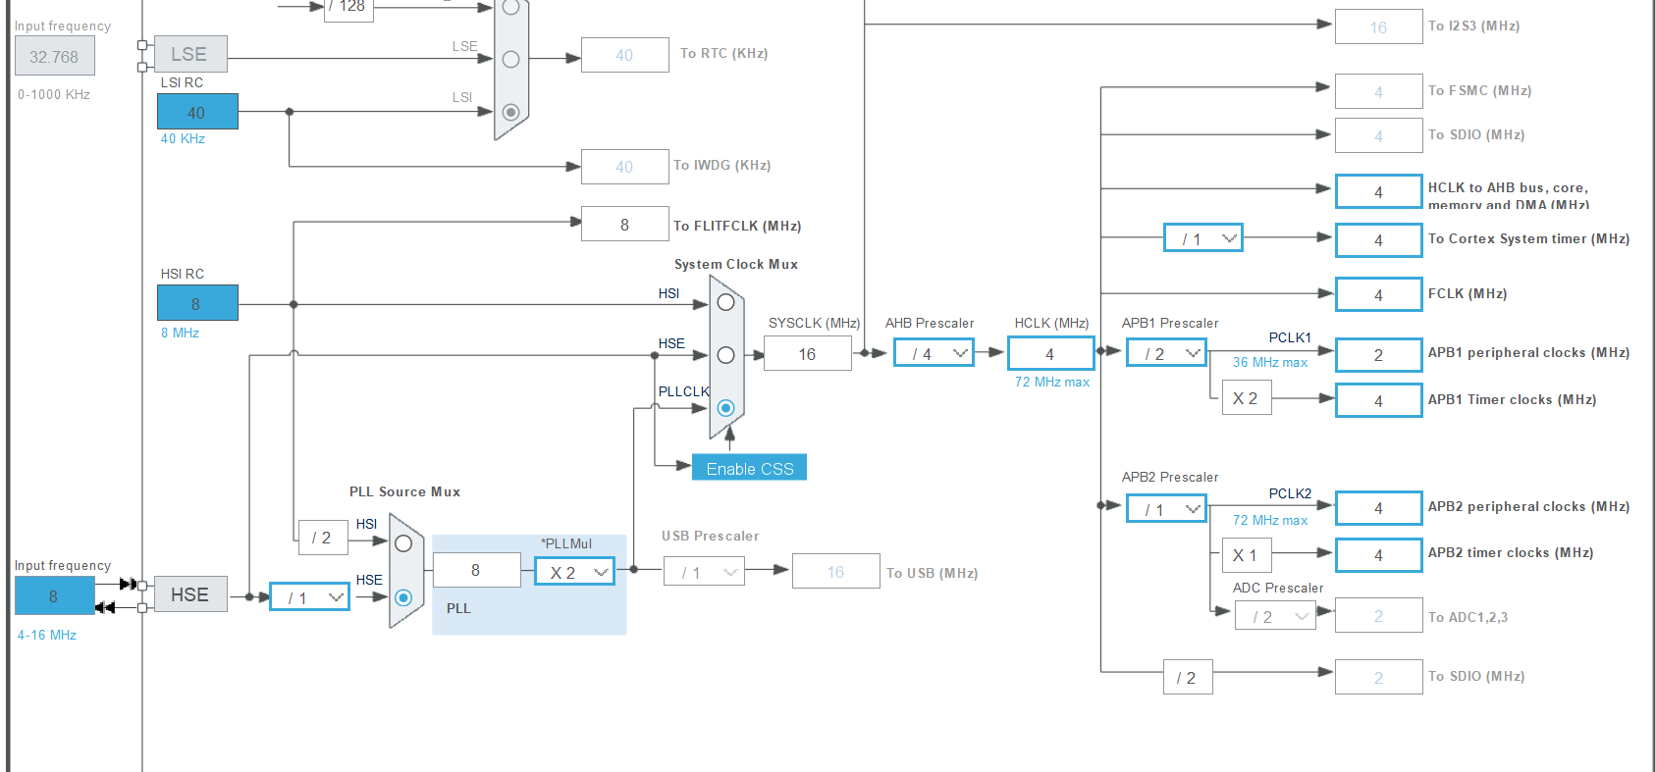
Task: Select PLLCLK in System Clock Mux
Action: (x=725, y=408)
